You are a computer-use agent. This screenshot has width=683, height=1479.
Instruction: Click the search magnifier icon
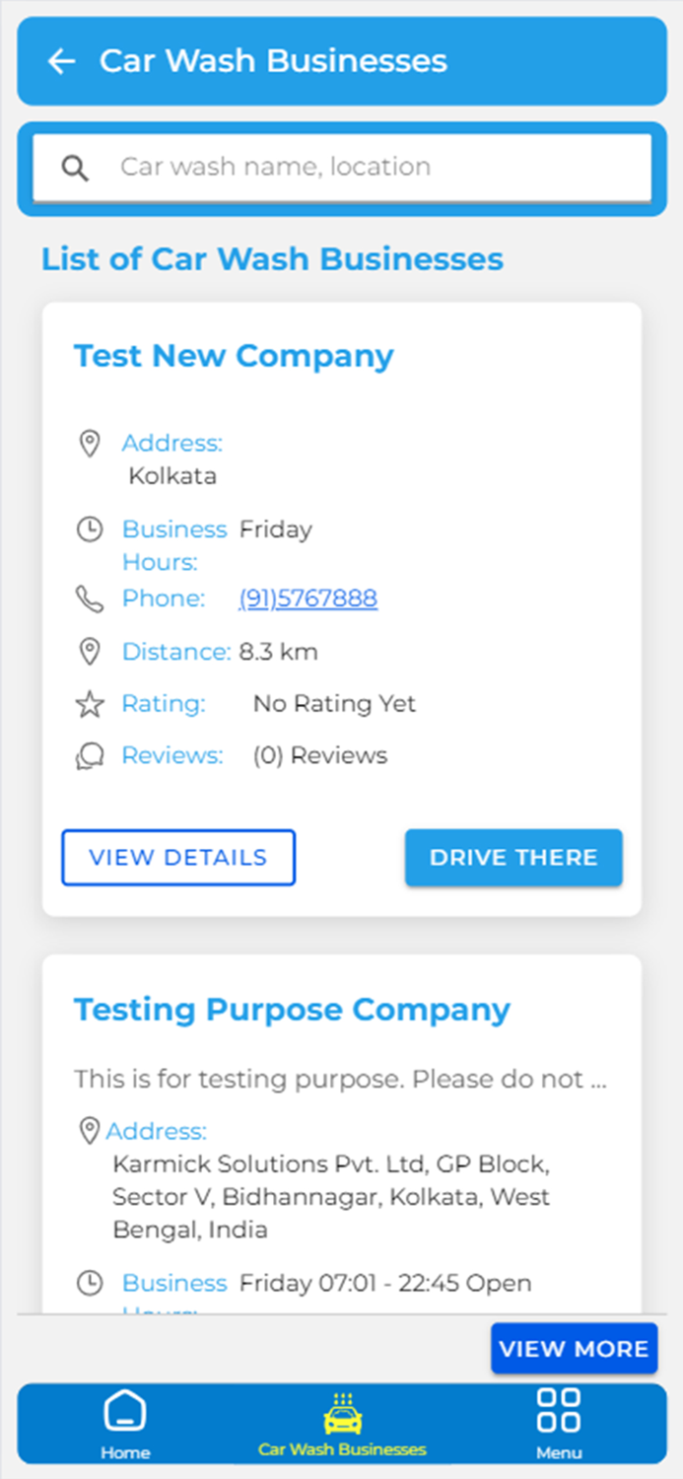pyautogui.click(x=74, y=167)
